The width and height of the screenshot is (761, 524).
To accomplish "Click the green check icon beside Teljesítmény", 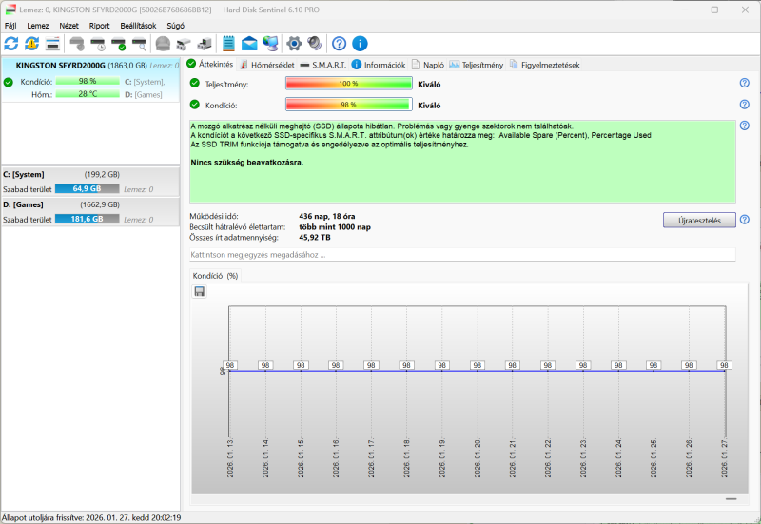I will [195, 83].
